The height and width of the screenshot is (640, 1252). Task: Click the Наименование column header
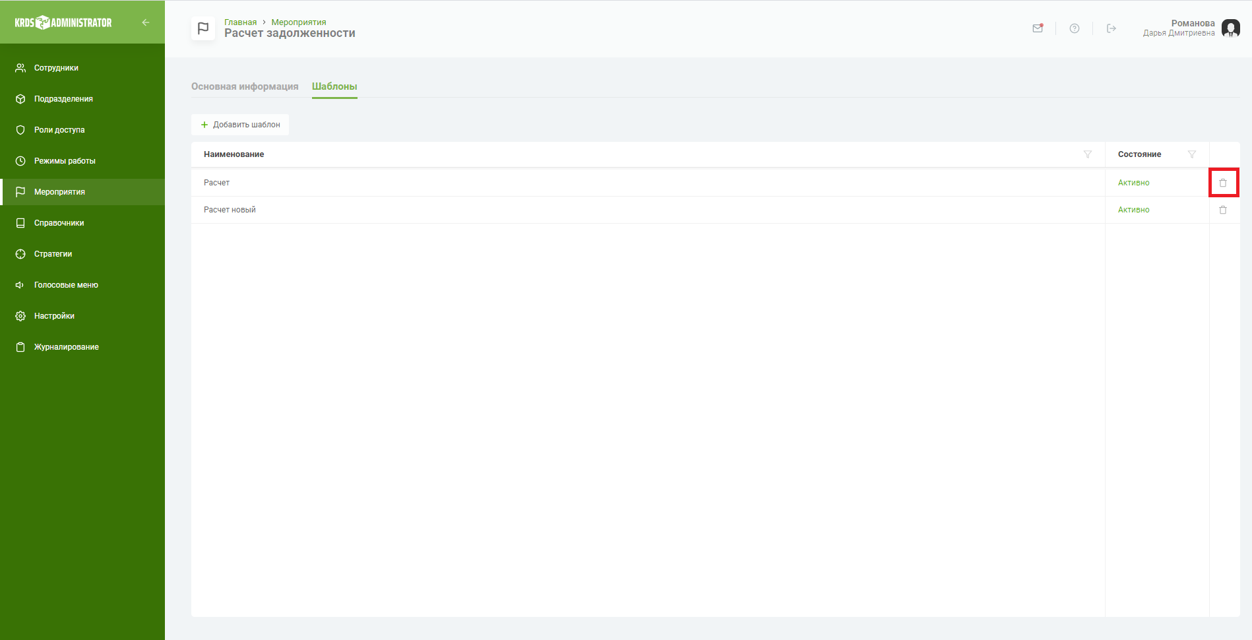[234, 154]
